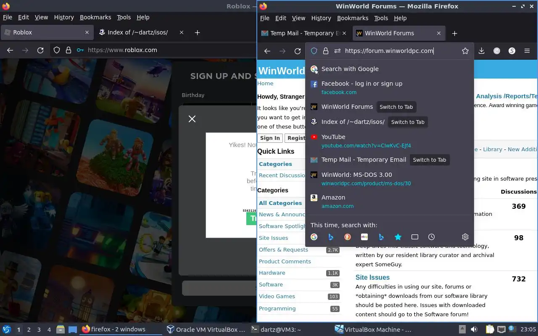Image resolution: width=538 pixels, height=336 pixels.
Task: Open the View menu in WinWorld window
Action: [298, 18]
